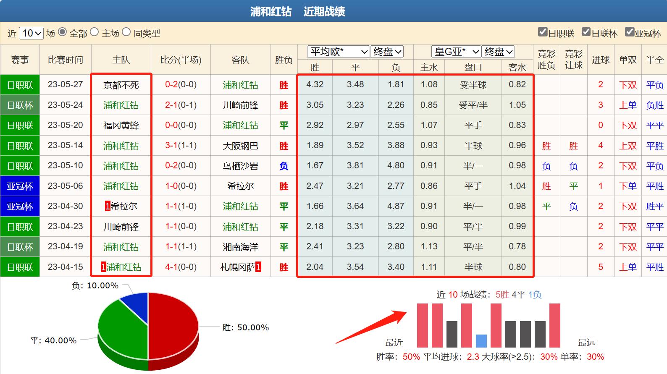
Task: Open the 2-1(0-1) score on 23-05-24
Action: coord(181,105)
